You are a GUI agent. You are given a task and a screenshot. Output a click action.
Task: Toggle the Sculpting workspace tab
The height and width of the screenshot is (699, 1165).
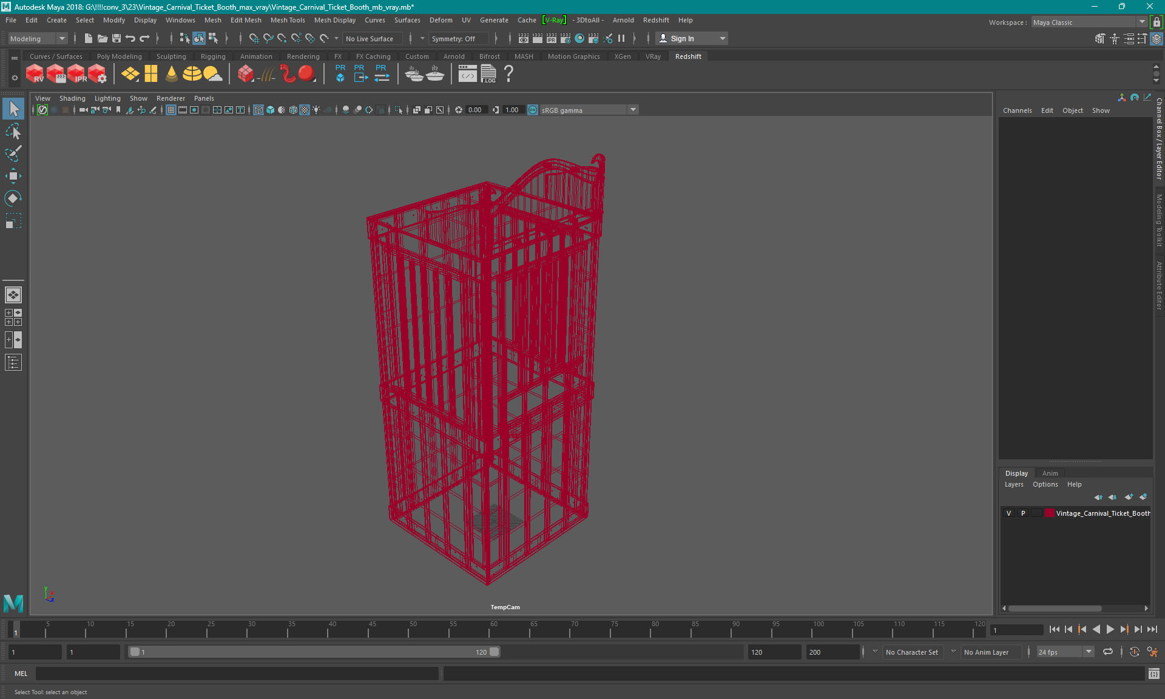[x=170, y=56]
